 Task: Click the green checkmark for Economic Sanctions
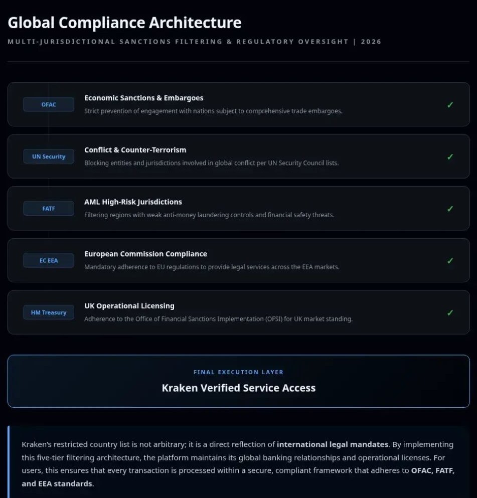click(x=450, y=105)
